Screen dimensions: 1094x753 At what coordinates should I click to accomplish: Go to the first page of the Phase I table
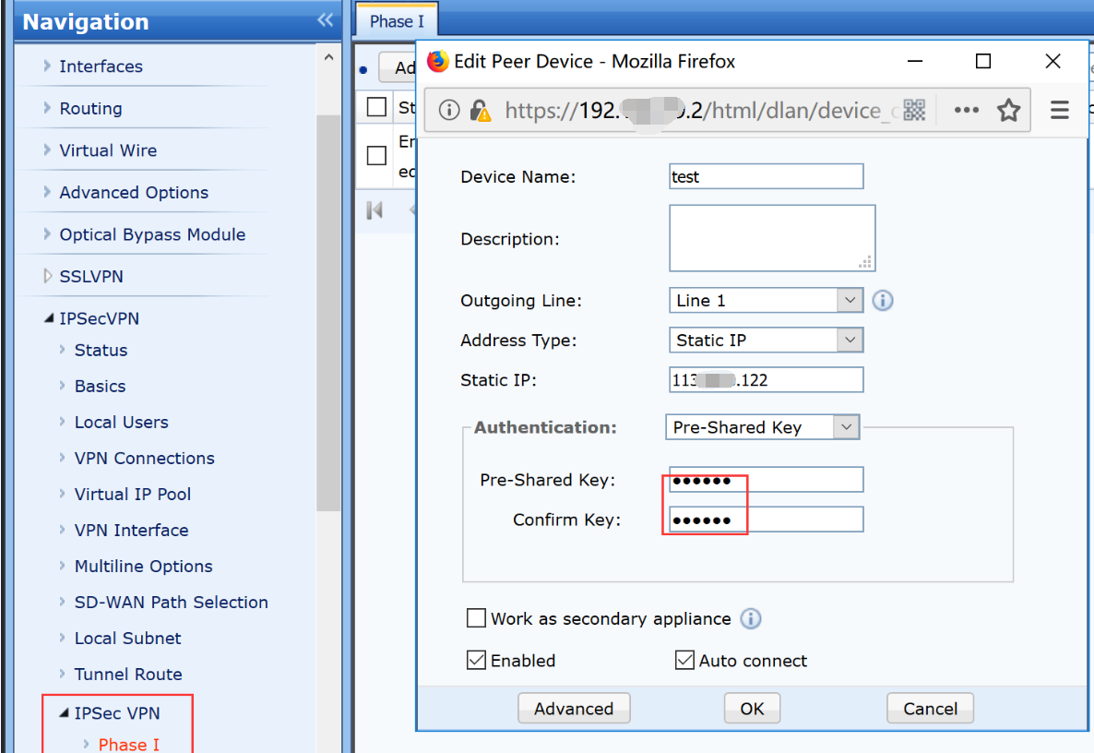(x=375, y=210)
